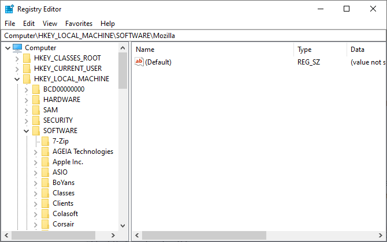Open the File menu
Image resolution: width=387 pixels, height=242 pixels.
10,24
